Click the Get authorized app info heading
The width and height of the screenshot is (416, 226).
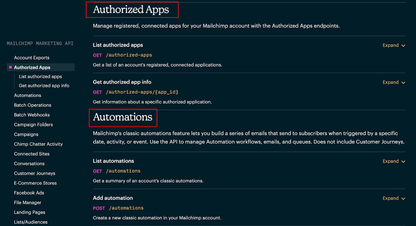click(x=122, y=82)
